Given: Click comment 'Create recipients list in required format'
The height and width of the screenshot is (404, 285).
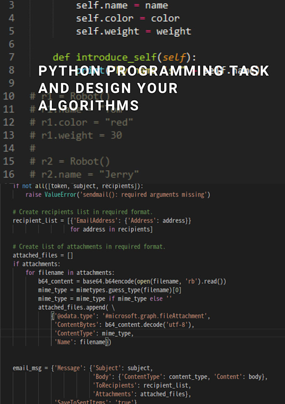Looking at the screenshot, I should click(x=83, y=212).
